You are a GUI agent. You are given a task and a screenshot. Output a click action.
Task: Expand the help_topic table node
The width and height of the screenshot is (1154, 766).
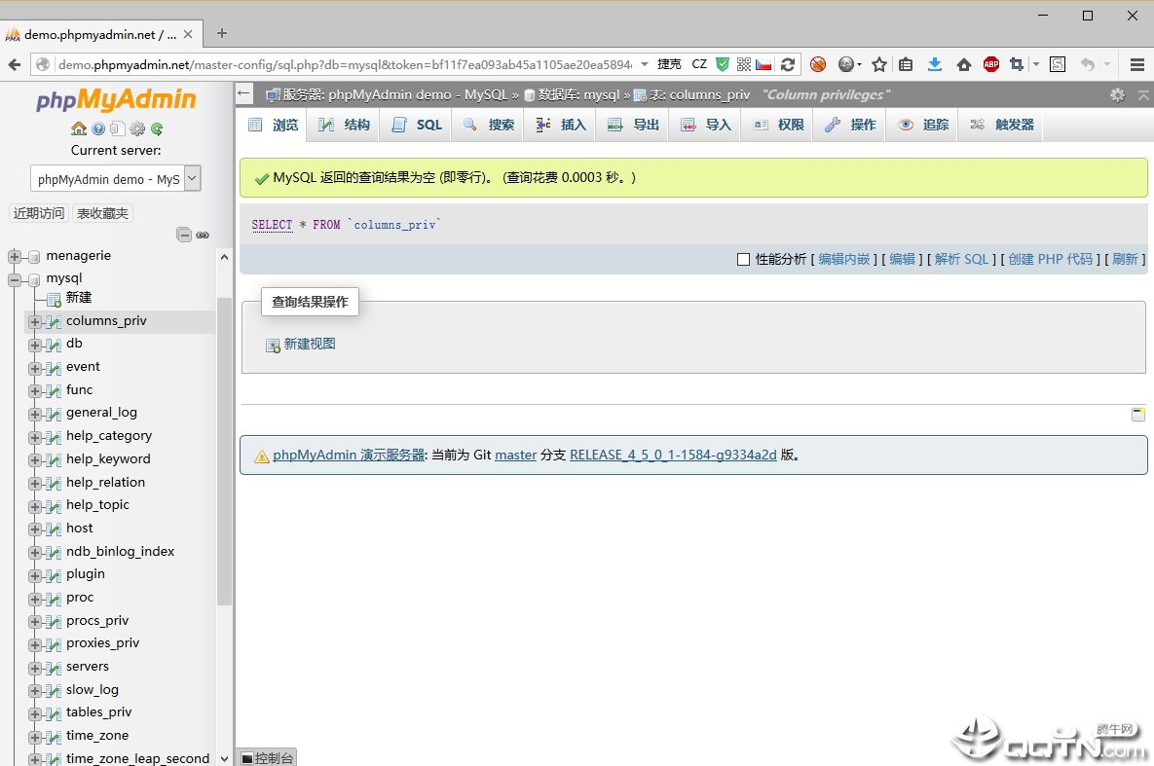pyautogui.click(x=35, y=506)
